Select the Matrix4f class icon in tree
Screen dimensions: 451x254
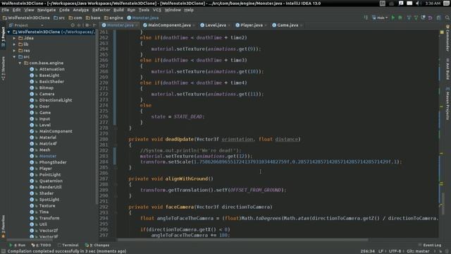[x=32, y=144]
